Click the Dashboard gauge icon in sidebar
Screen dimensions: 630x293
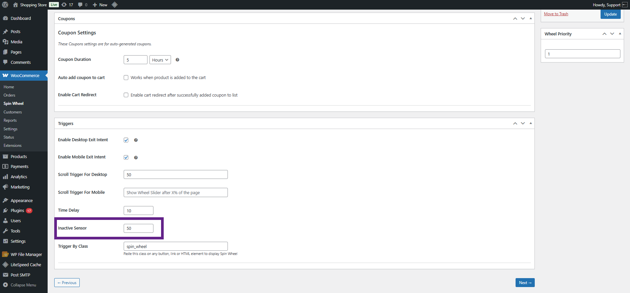(5, 19)
